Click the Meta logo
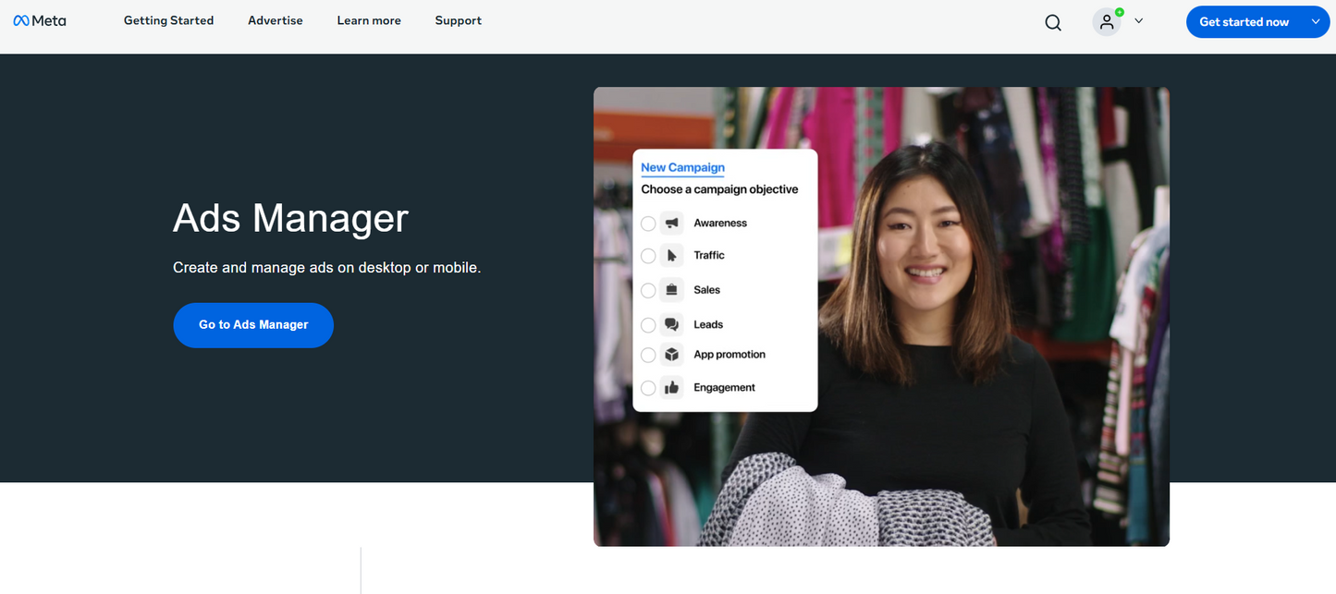 39,20
